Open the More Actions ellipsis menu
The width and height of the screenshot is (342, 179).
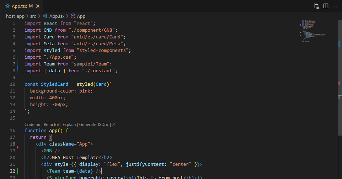(335, 6)
